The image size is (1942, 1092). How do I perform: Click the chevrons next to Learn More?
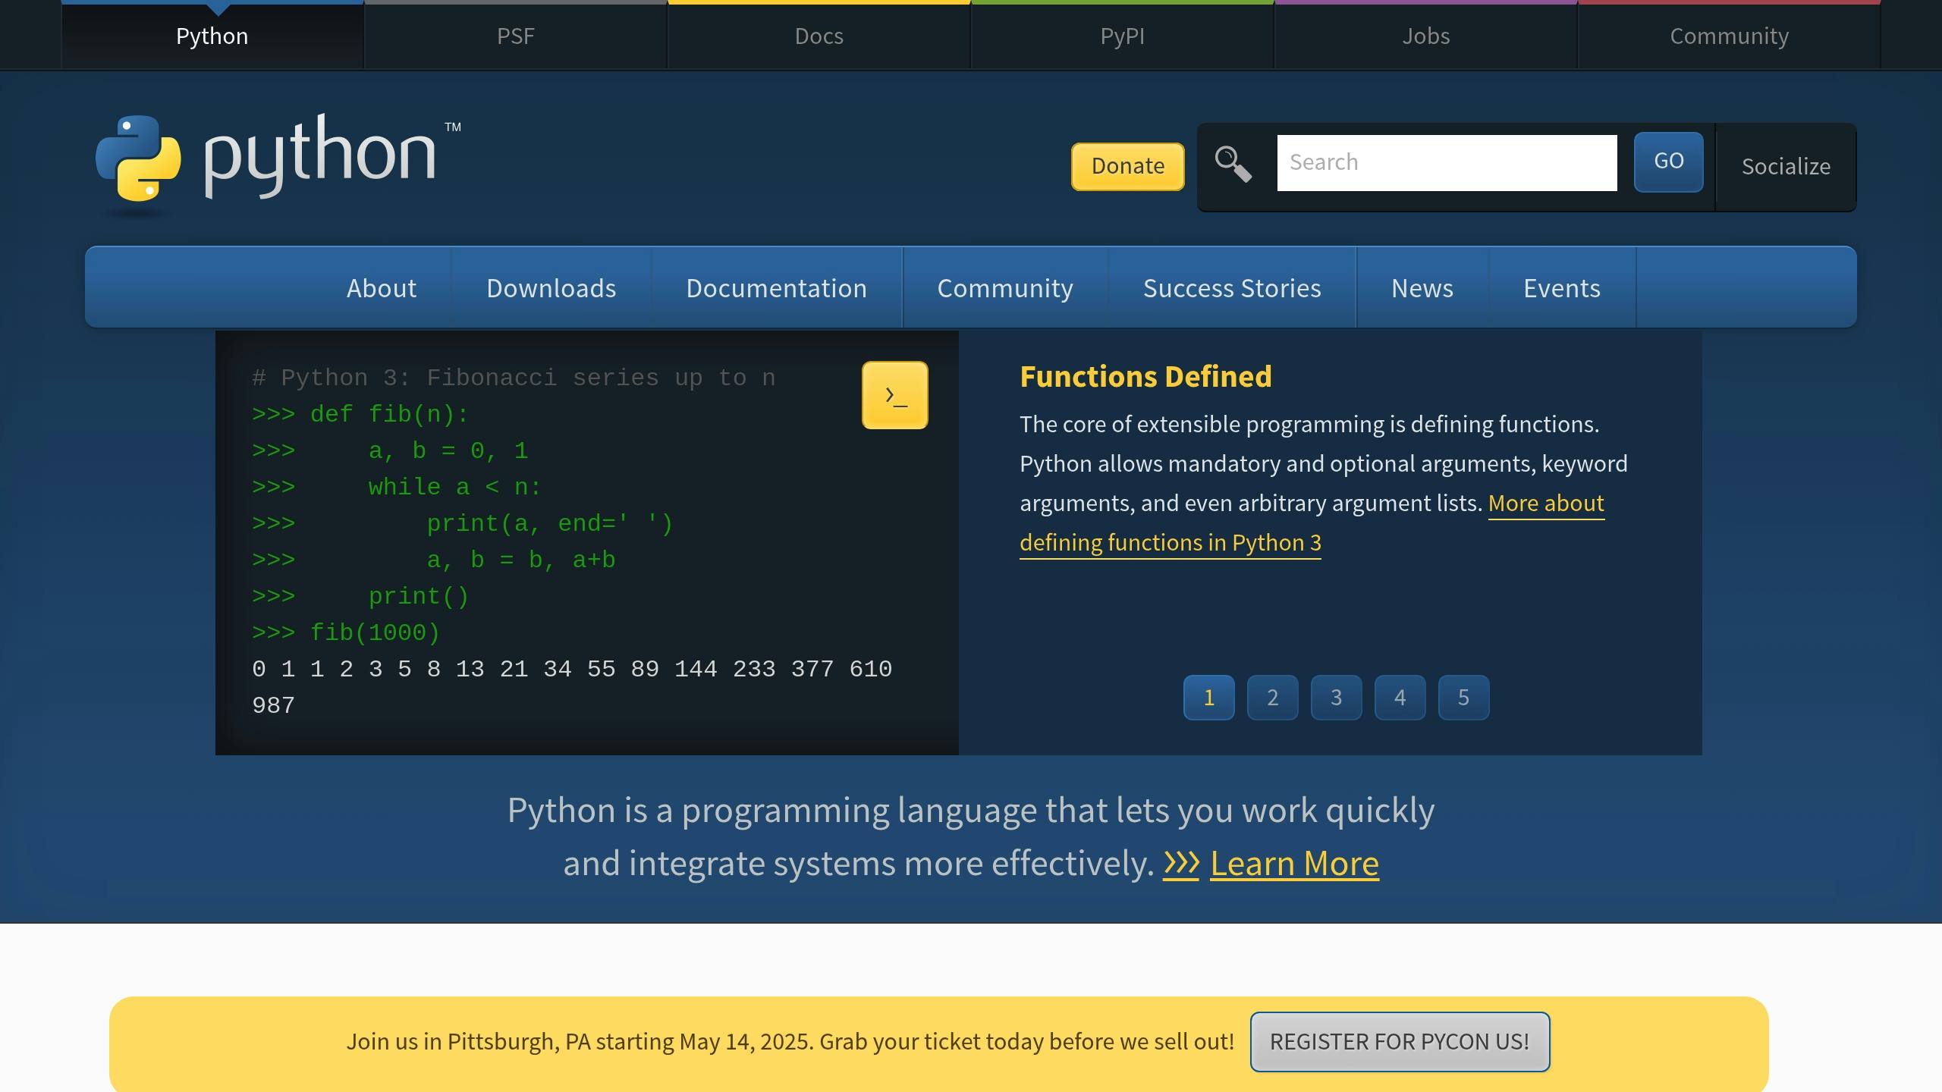click(x=1181, y=862)
